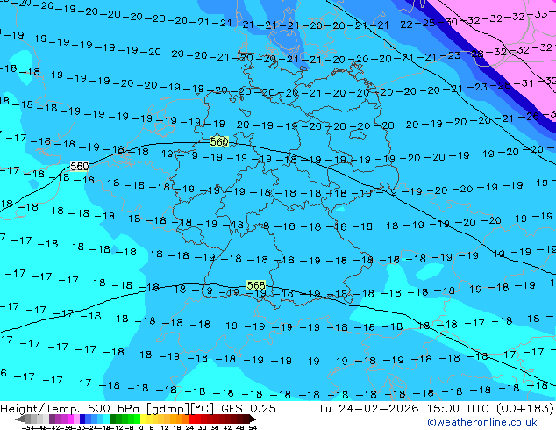Click the '54' label on the color scale

[253, 427]
